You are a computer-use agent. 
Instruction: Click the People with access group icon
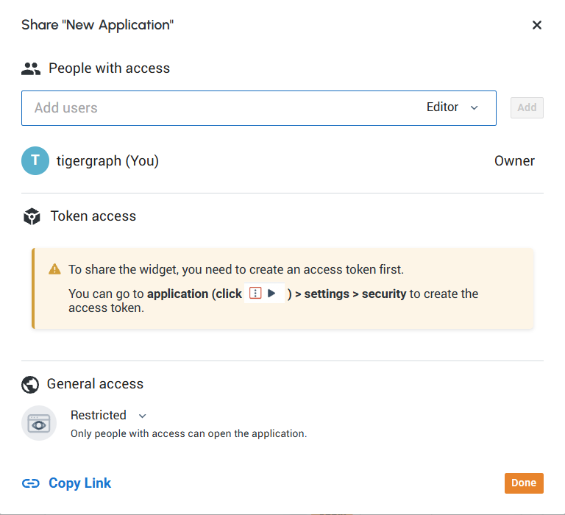pyautogui.click(x=31, y=68)
